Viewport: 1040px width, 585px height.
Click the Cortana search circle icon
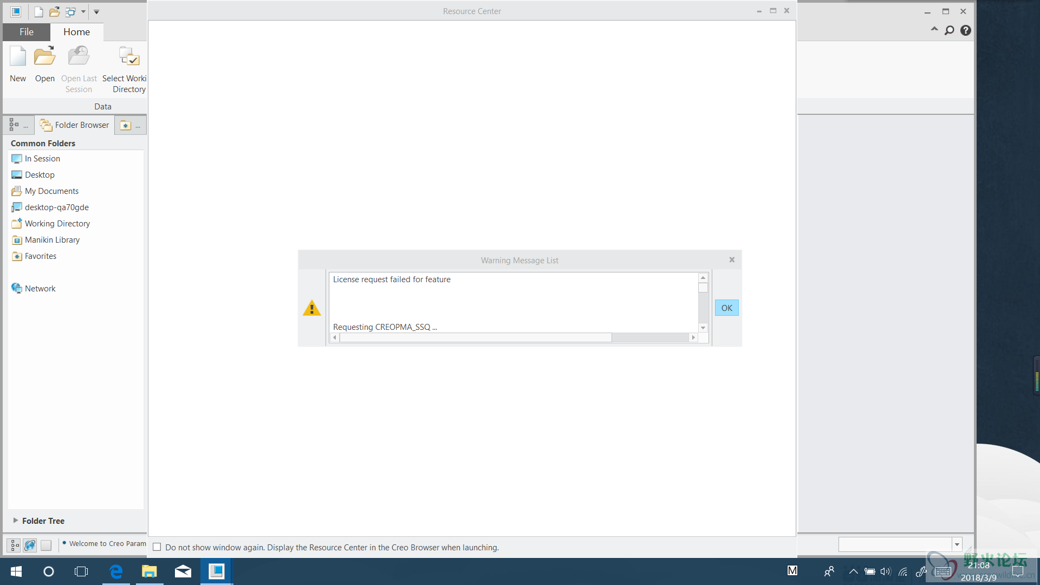[x=49, y=571]
